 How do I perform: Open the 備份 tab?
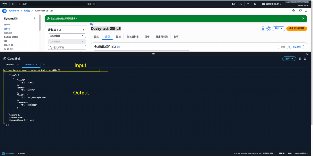(x=147, y=37)
